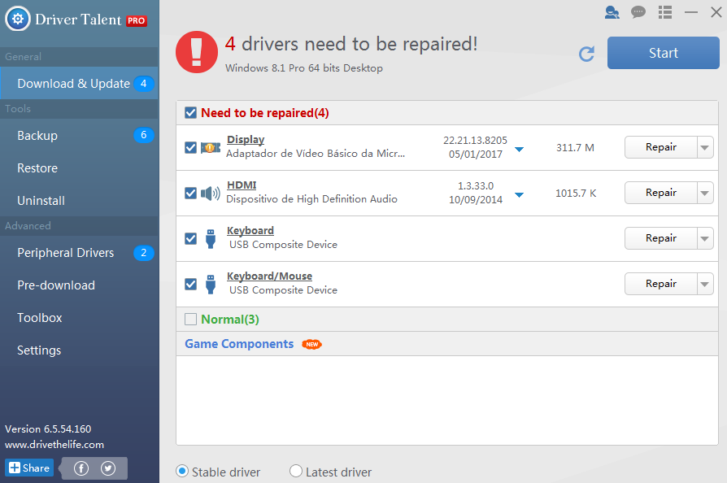Click version 22.21.13.8205 text

click(475, 140)
